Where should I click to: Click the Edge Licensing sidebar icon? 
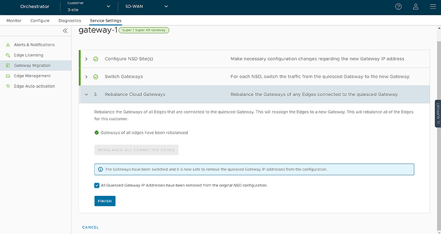8,55
